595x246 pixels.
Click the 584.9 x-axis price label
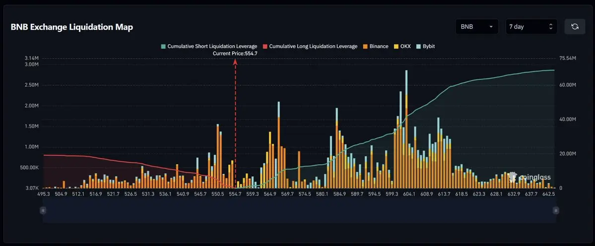coord(339,194)
